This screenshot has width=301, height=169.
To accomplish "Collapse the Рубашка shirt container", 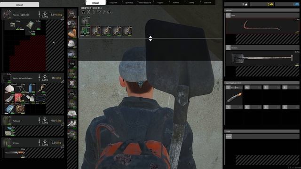I will click(x=63, y=124).
